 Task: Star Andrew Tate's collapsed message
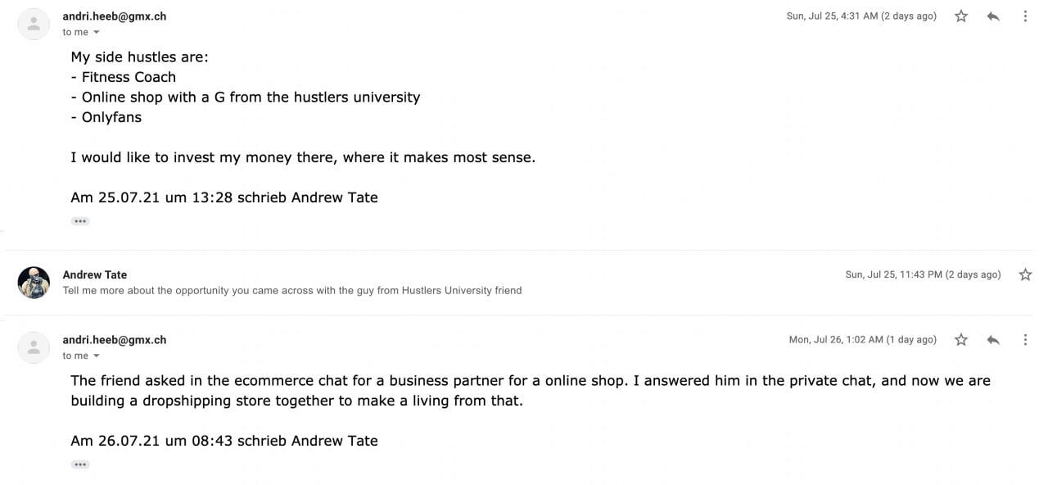coord(1025,275)
